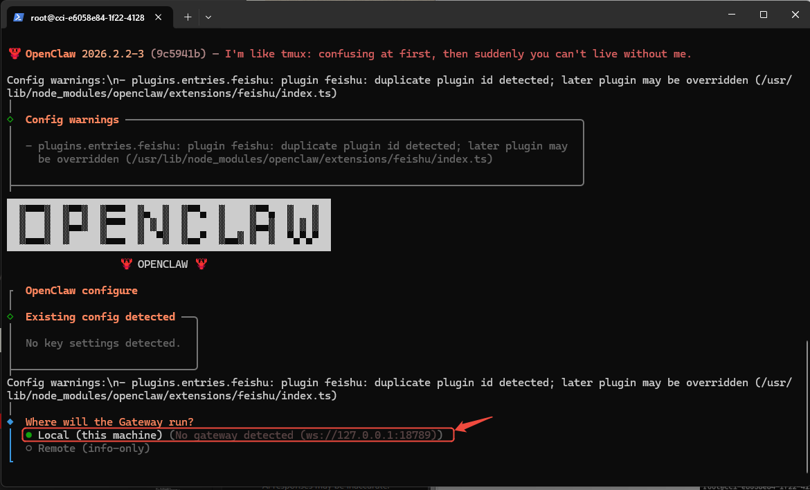Click the PowerShell icon on the terminal tab

point(17,17)
